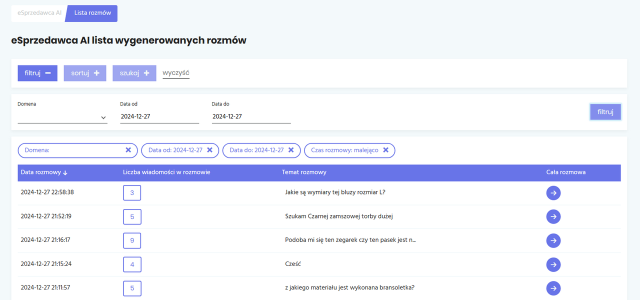640x300 pixels.
Task: Collapse the 'filtruj' panel toggle
Action: point(37,73)
